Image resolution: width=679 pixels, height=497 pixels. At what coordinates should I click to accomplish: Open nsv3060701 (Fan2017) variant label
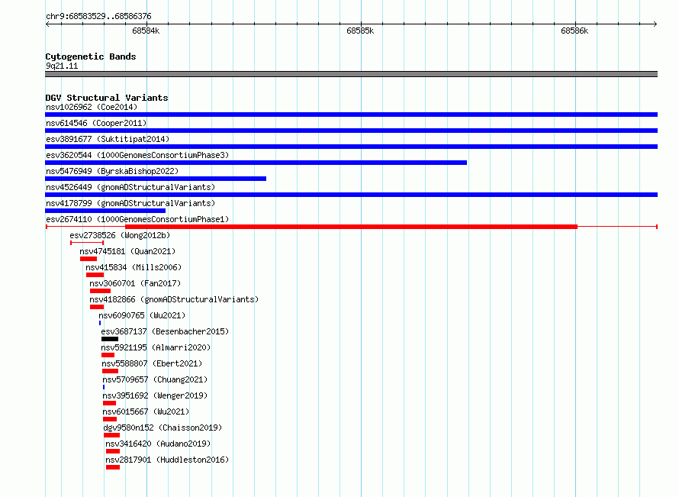(135, 283)
